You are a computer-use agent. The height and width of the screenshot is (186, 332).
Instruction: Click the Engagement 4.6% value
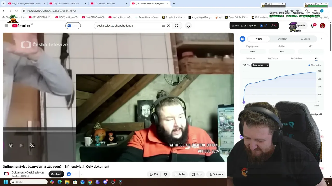tap(253, 51)
